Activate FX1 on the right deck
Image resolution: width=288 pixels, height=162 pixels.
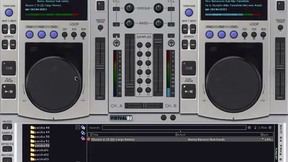click(x=210, y=35)
